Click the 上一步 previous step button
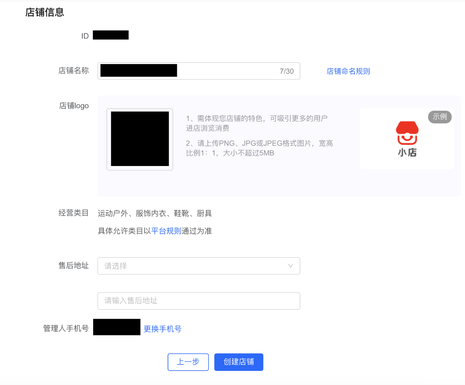 [188, 362]
